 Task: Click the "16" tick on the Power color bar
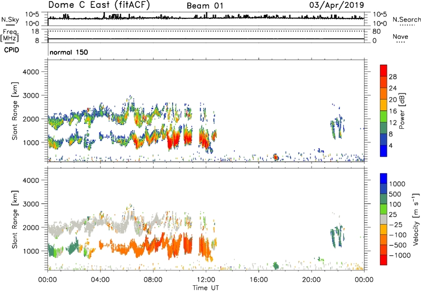coord(393,111)
